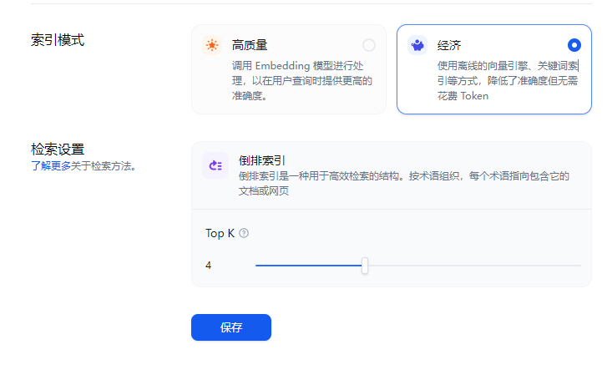The height and width of the screenshot is (380, 607).
Task: Choose the 高质量 card title text
Action: [250, 45]
